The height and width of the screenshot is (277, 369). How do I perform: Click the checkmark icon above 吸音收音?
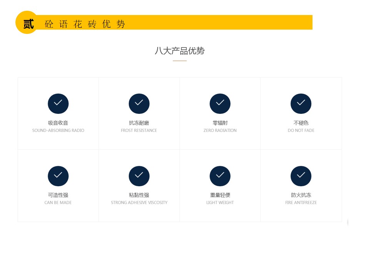pyautogui.click(x=58, y=103)
